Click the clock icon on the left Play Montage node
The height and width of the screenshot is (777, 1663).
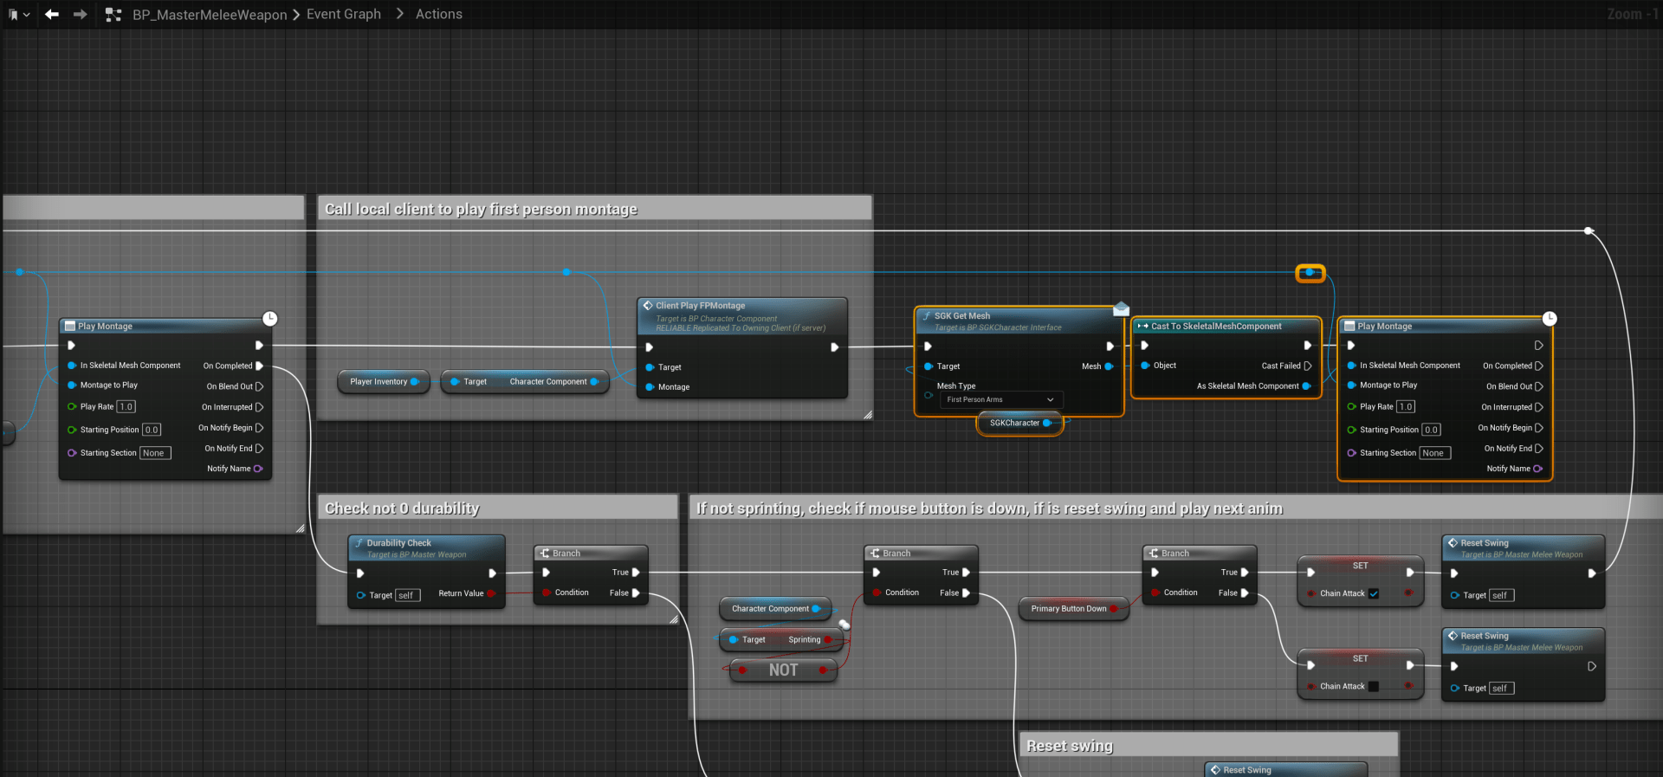coord(270,319)
